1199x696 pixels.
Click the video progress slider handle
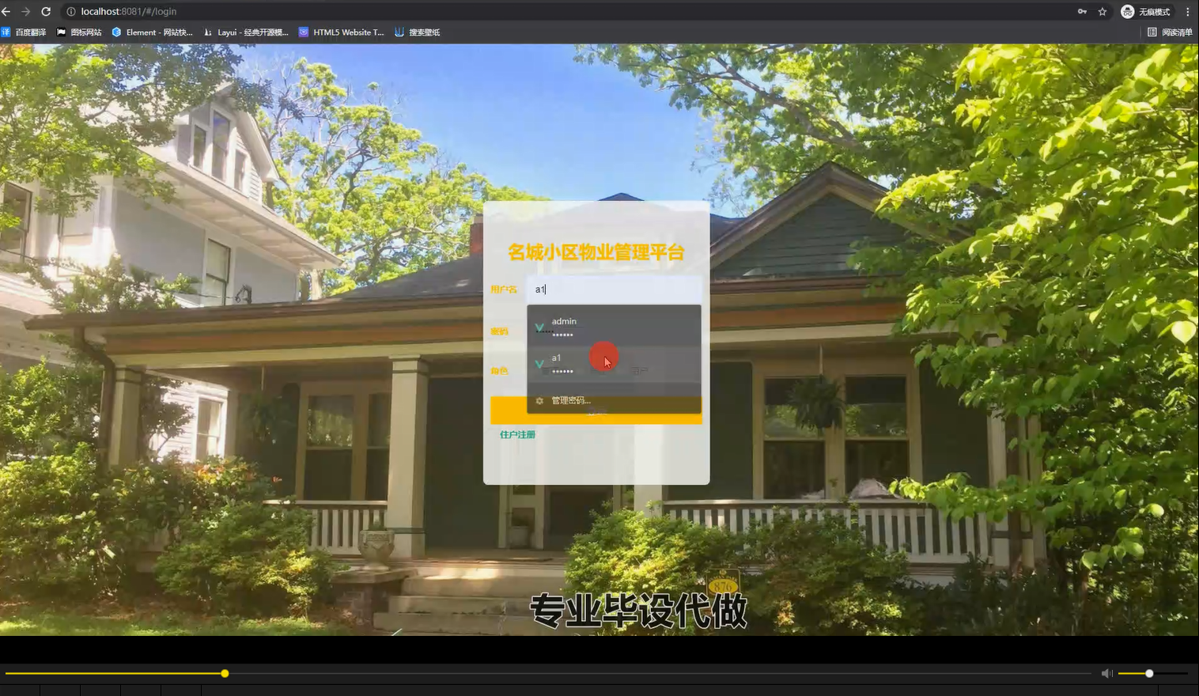point(225,673)
